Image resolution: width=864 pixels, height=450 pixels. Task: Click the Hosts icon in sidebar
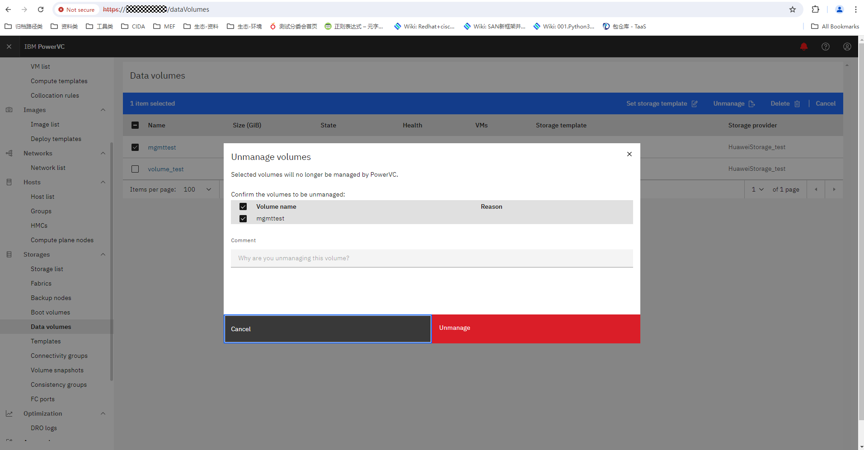point(9,182)
